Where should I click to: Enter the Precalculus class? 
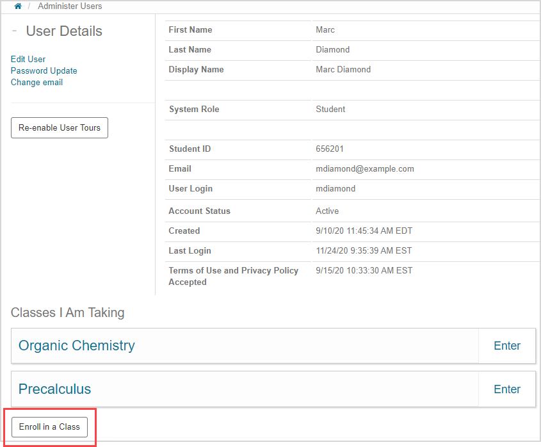point(506,389)
